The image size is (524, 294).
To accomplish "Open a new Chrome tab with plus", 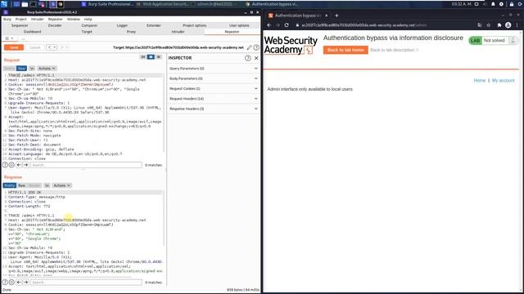I will [x=337, y=16].
